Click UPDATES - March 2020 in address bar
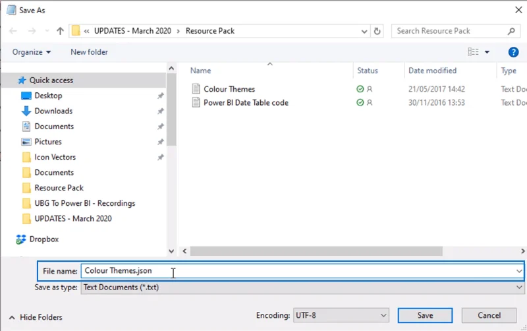The height and width of the screenshot is (331, 527). pyautogui.click(x=132, y=31)
